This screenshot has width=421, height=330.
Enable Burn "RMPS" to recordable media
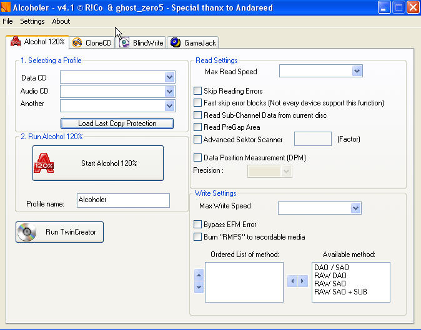tap(197, 236)
